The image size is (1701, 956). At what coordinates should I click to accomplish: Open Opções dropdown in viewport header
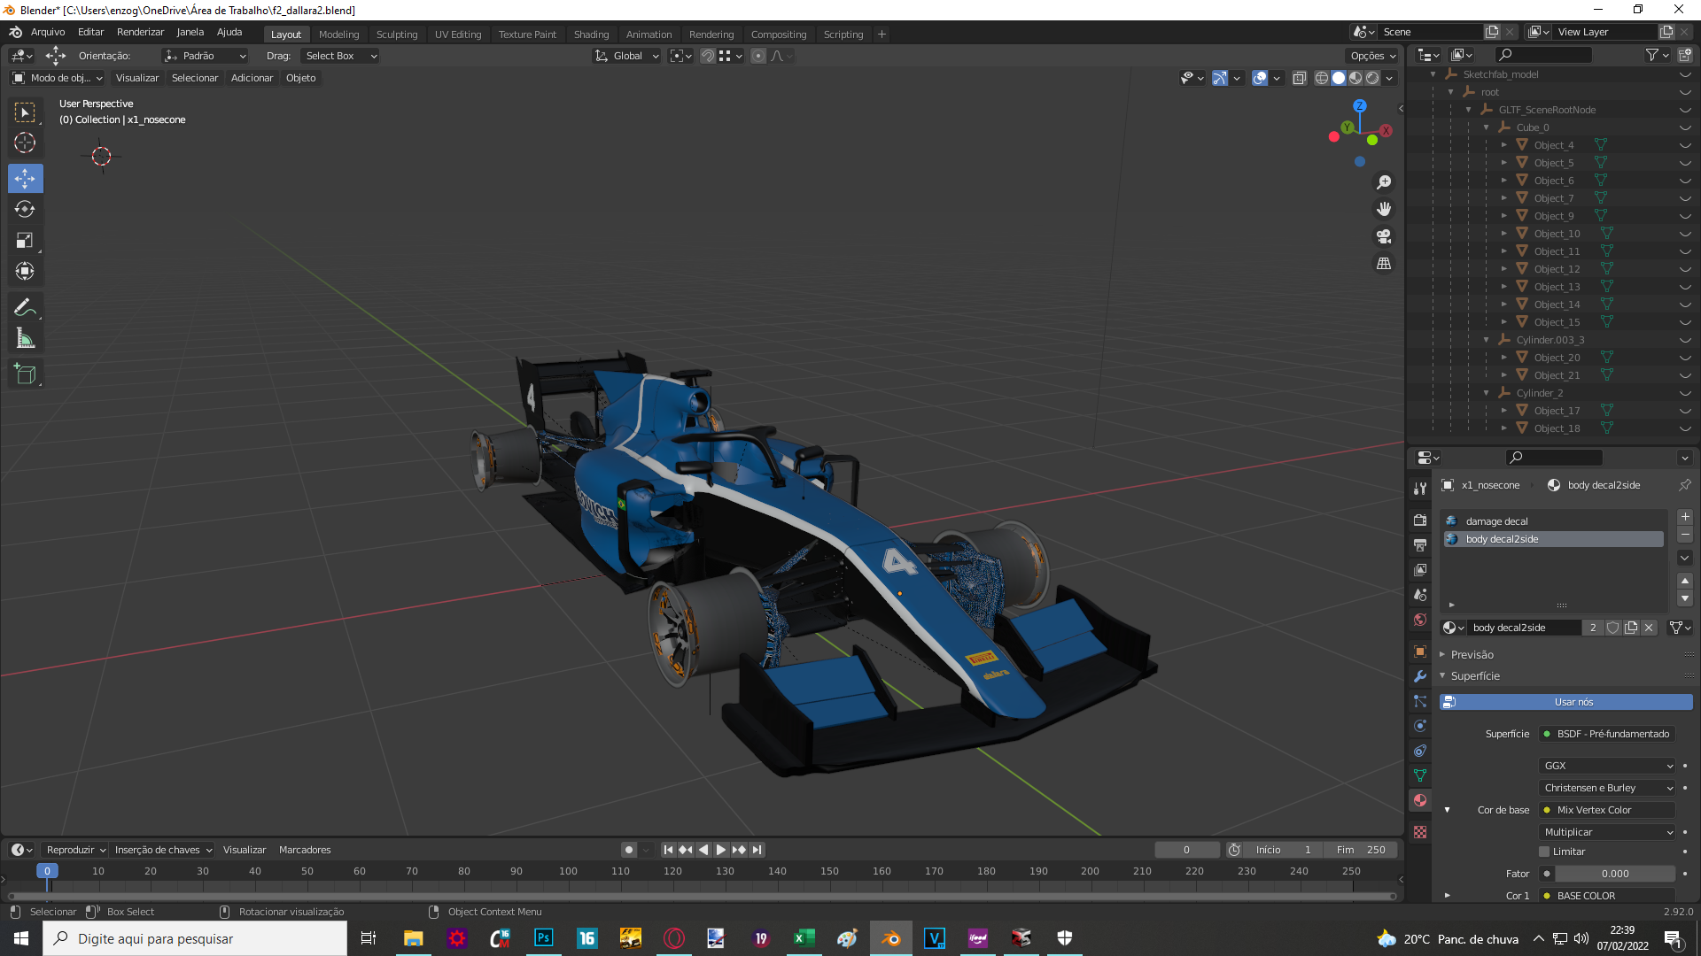click(x=1372, y=56)
